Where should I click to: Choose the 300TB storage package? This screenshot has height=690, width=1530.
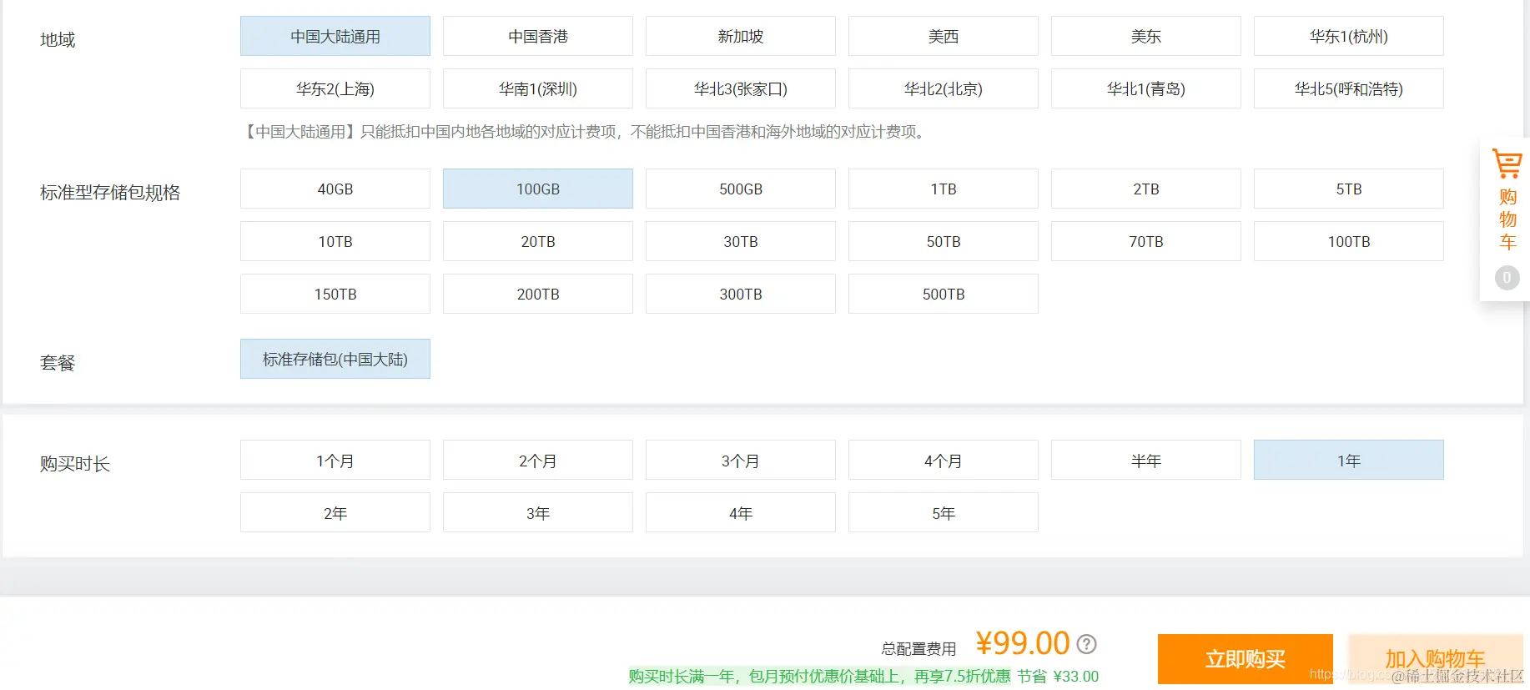click(x=741, y=294)
